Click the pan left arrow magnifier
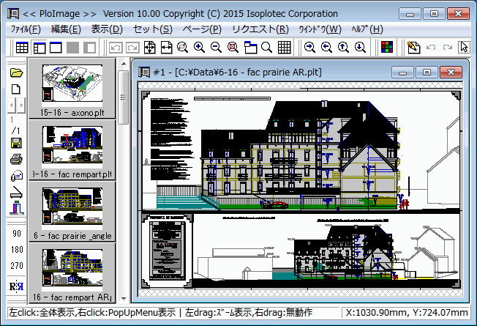This screenshot has width=477, height=326. click(x=326, y=47)
